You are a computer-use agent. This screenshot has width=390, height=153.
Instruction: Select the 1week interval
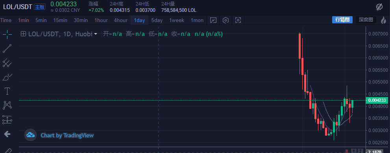click(x=177, y=21)
